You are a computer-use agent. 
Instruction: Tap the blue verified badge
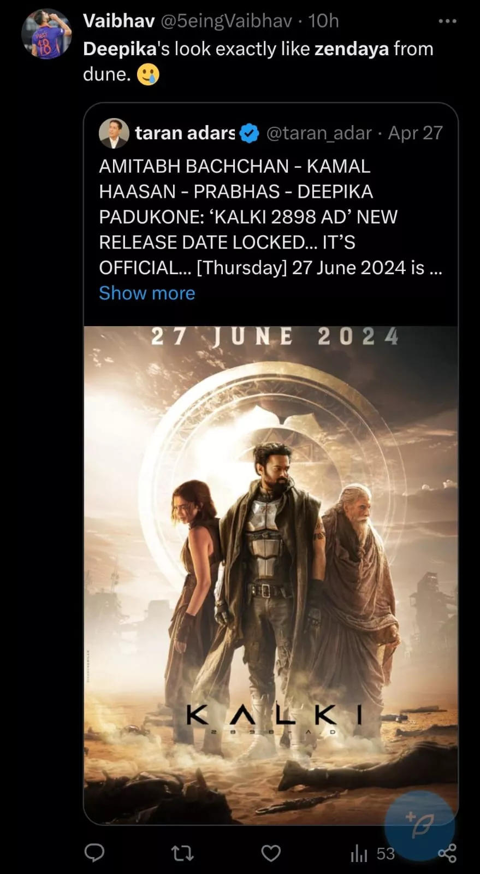(x=250, y=133)
